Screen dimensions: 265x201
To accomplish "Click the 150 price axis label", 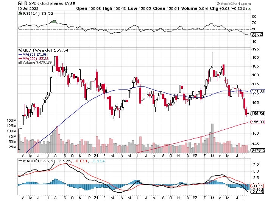I will [255, 133].
